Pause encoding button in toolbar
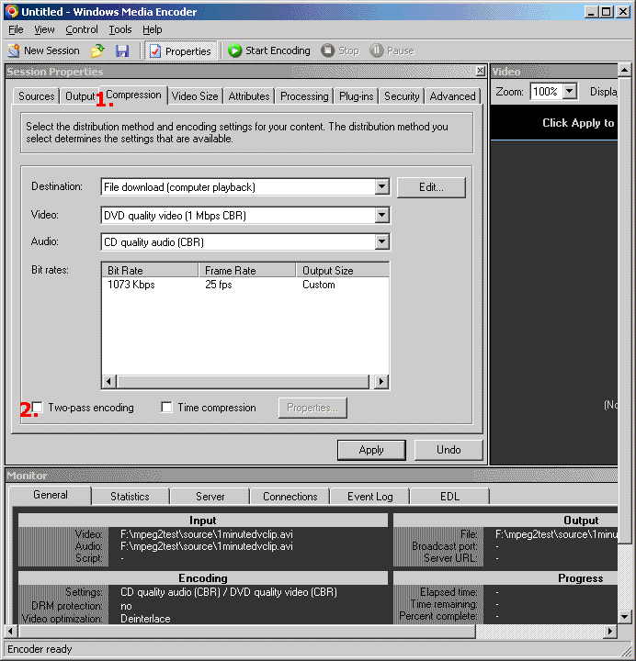 click(392, 50)
